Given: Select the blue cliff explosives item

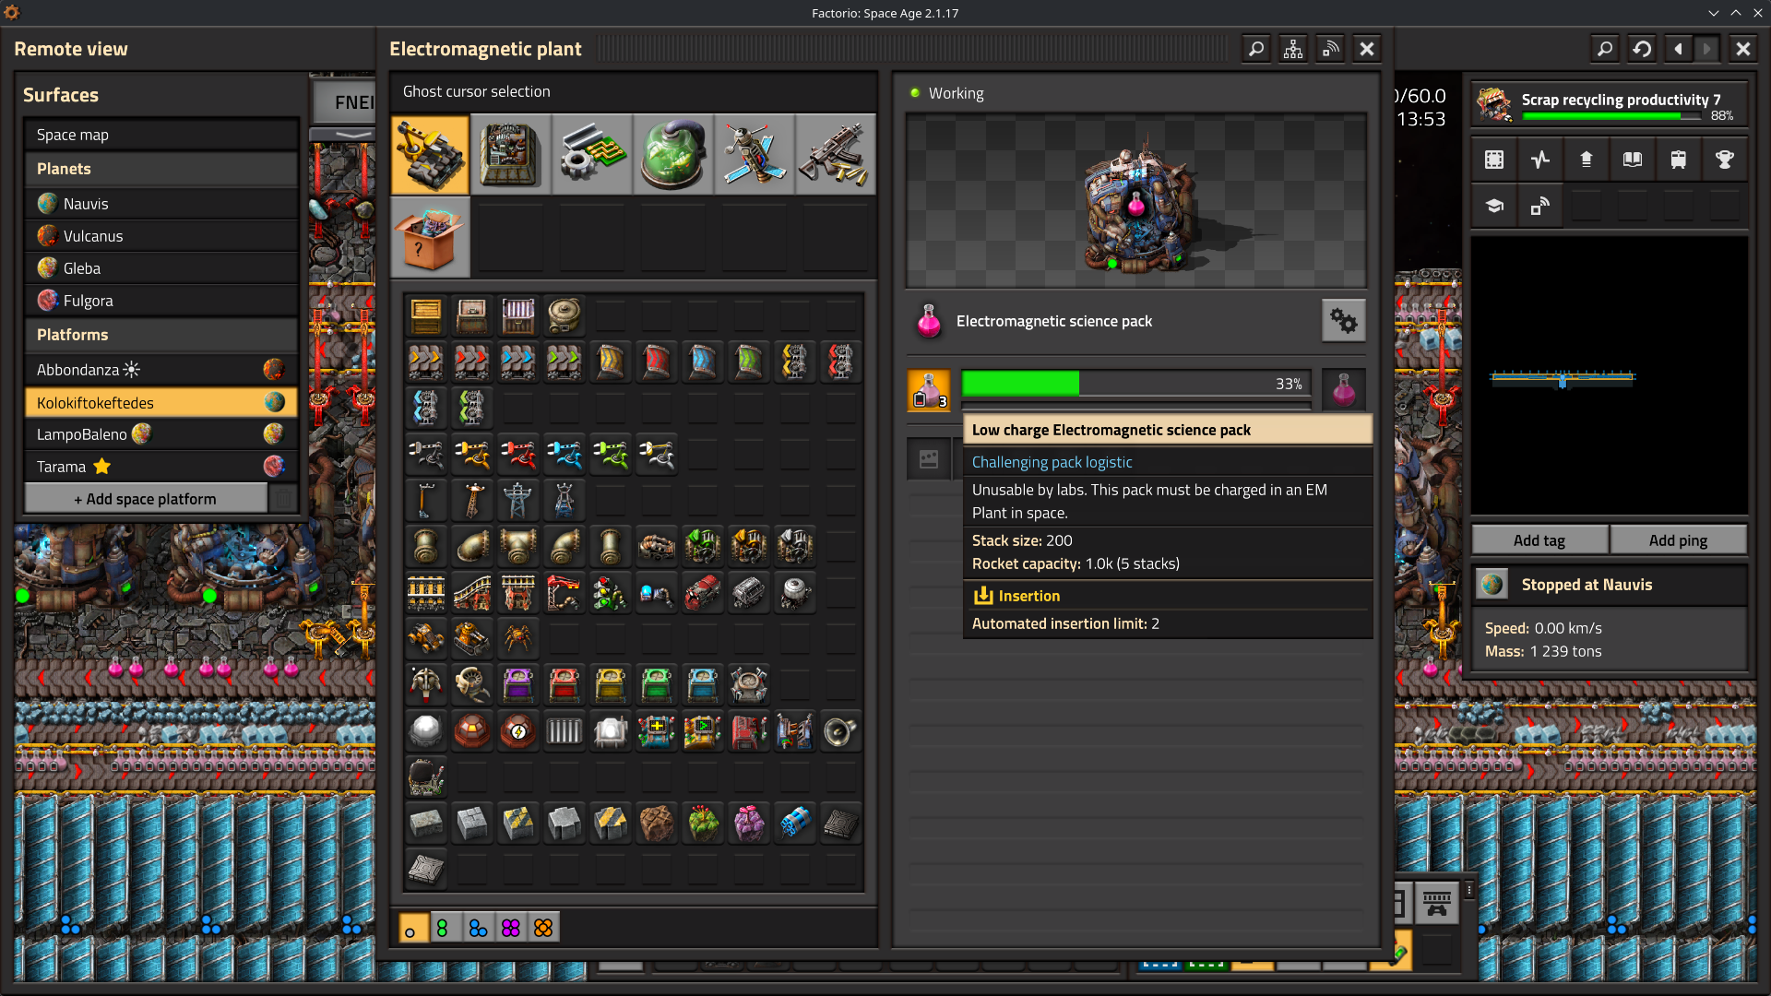Looking at the screenshot, I should coord(794,823).
